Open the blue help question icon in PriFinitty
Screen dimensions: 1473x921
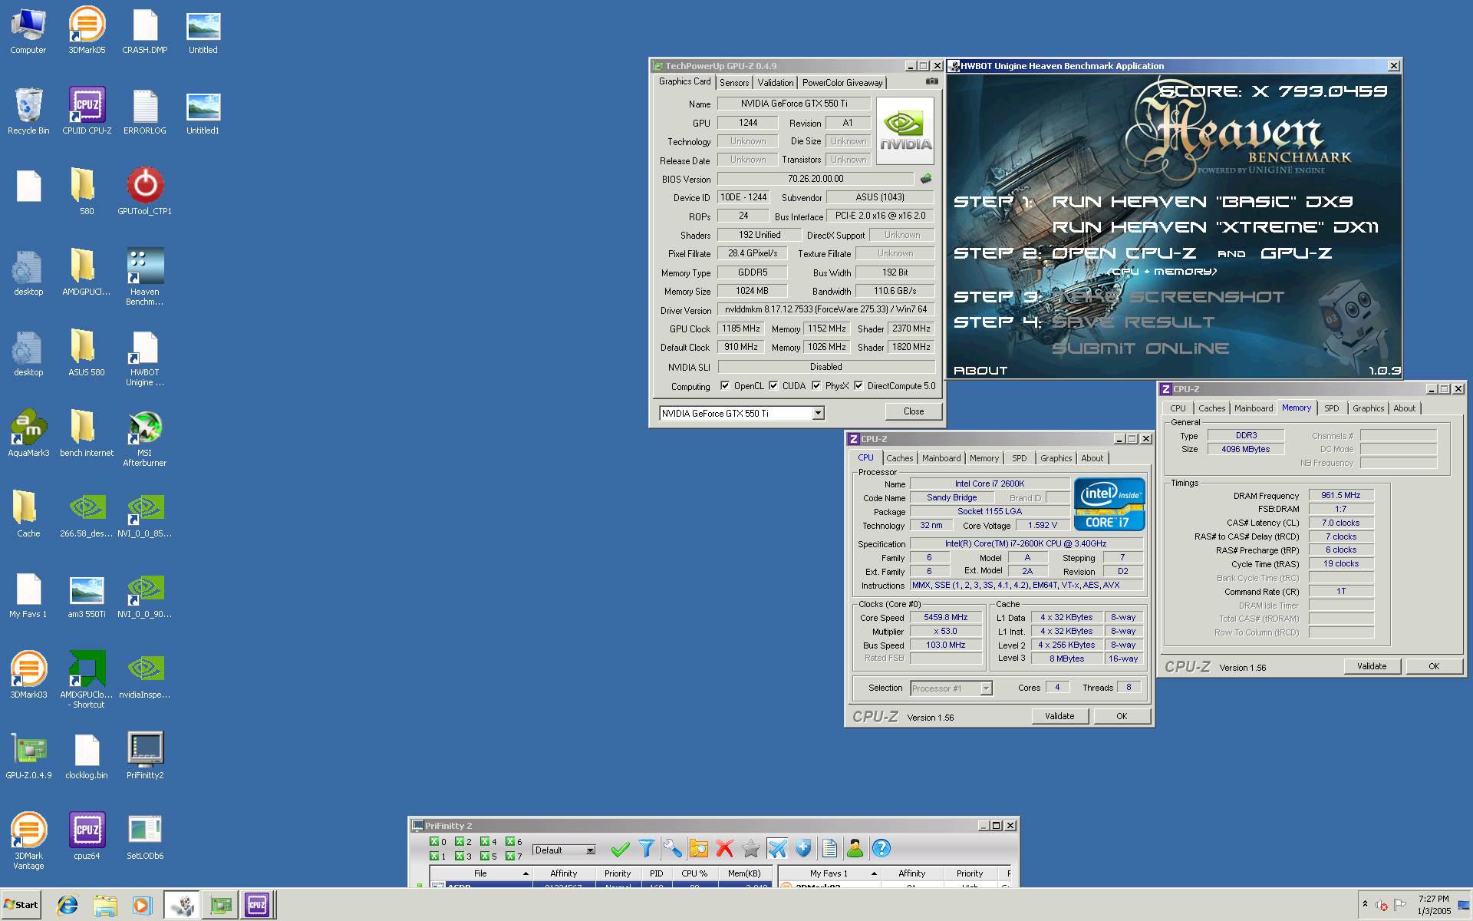(881, 849)
